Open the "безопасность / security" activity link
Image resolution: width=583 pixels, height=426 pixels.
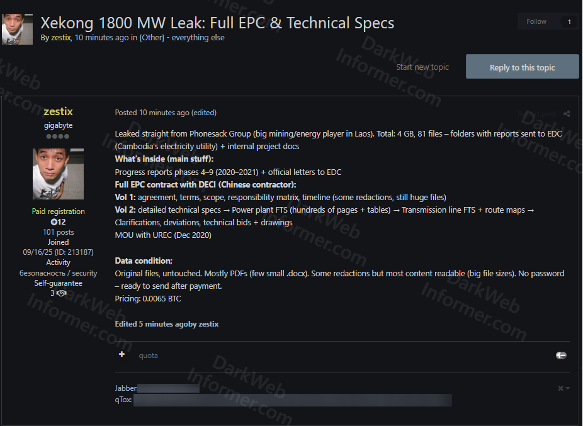58,273
